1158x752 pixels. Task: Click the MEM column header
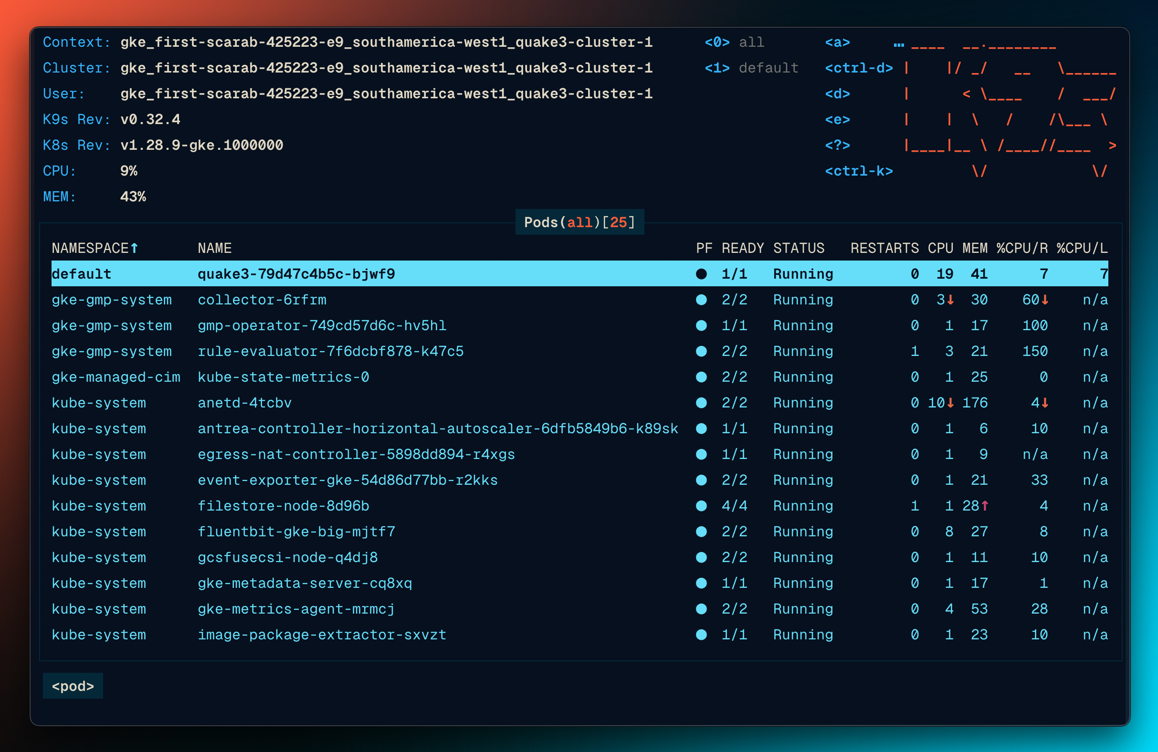975,248
